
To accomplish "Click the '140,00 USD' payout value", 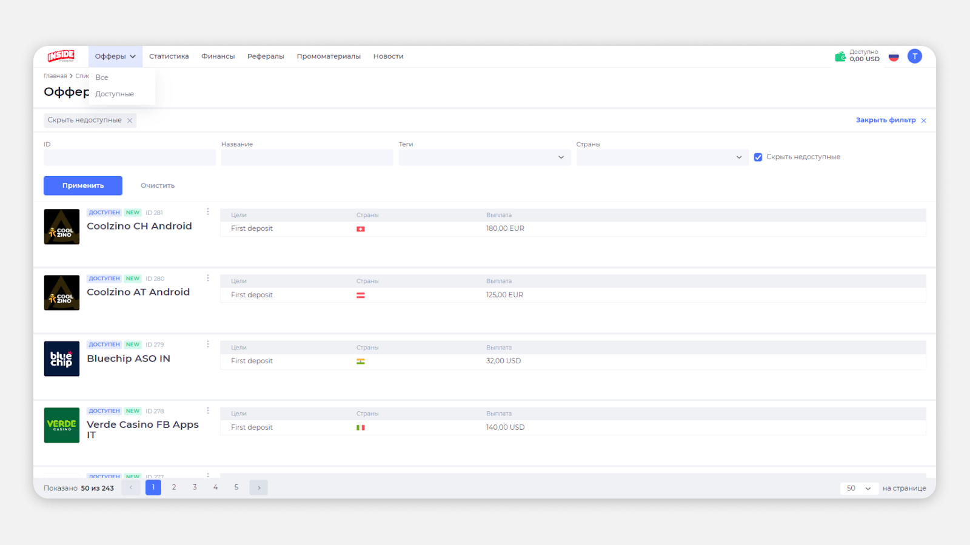I will pos(505,428).
